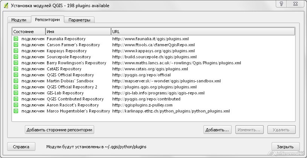Close the dialog with the Закрыть button
The image size is (307, 158).
(286, 147)
